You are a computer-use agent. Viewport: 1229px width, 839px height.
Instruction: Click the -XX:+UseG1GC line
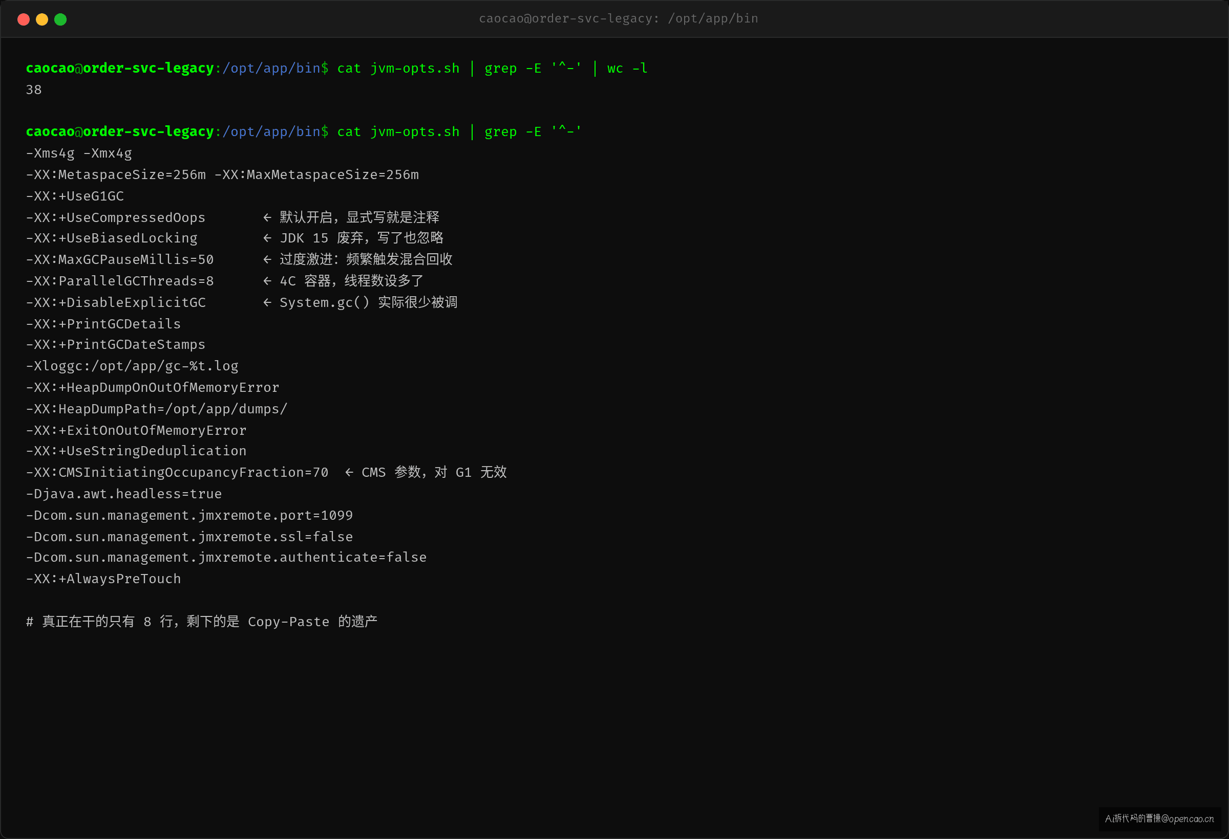[x=75, y=196]
